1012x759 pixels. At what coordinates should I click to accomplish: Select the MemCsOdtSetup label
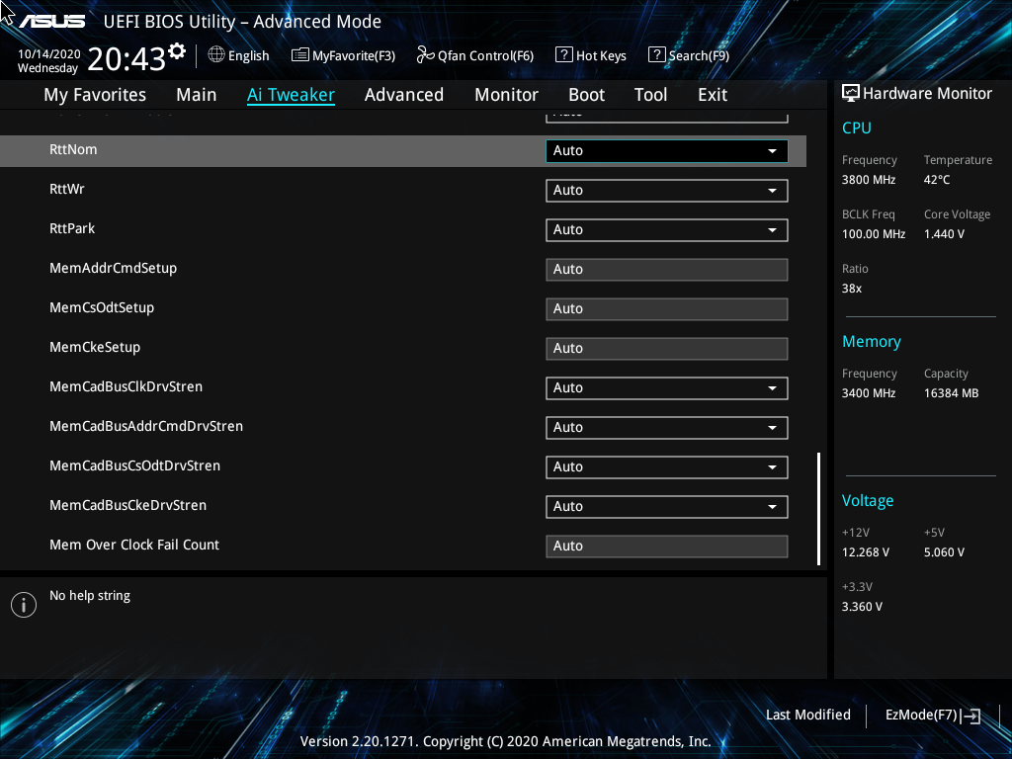pyautogui.click(x=102, y=307)
